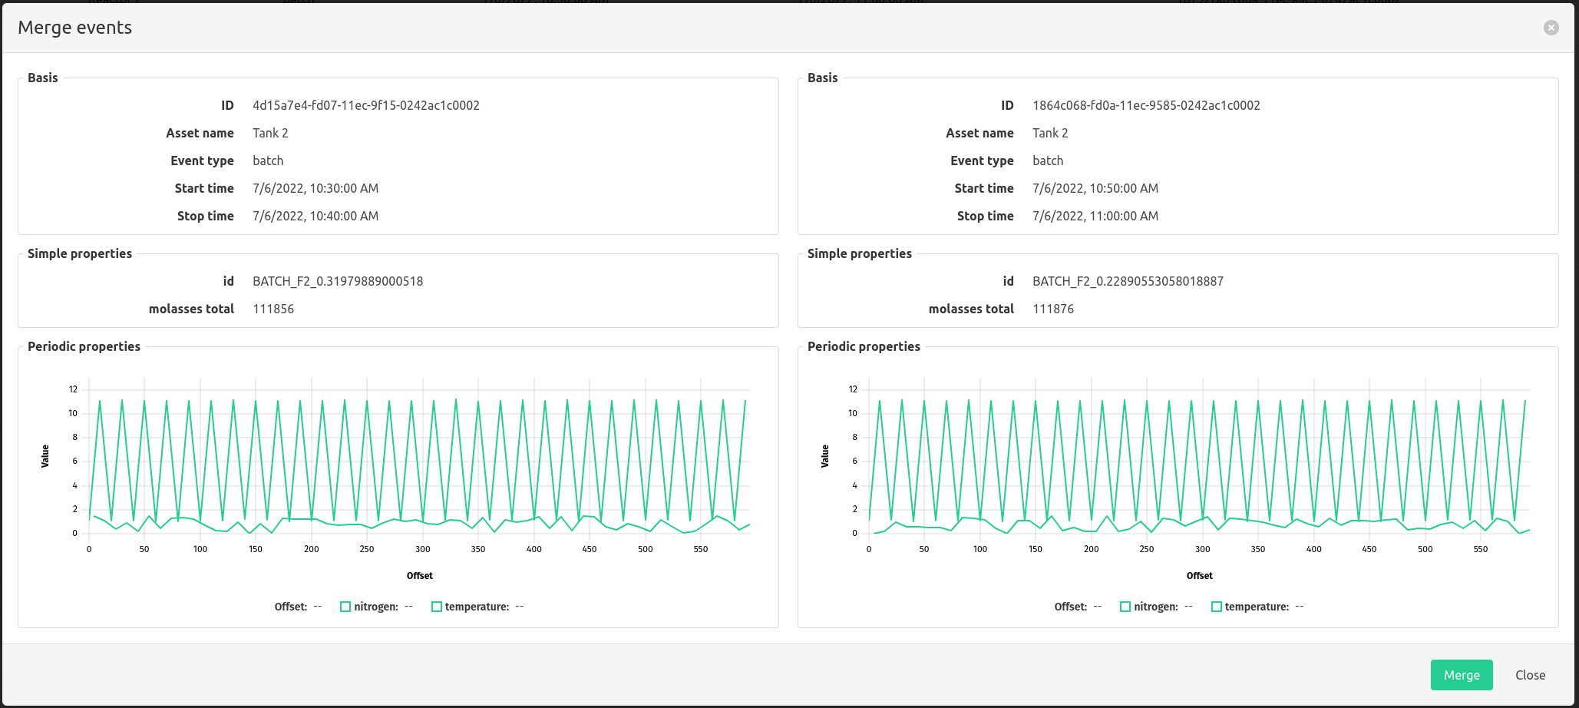
Task: Click start time 7/6/2022, 10:30:00 AM
Action: [x=315, y=188]
